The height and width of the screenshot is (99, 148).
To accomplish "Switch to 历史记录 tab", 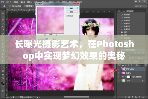I will [x=130, y=11].
